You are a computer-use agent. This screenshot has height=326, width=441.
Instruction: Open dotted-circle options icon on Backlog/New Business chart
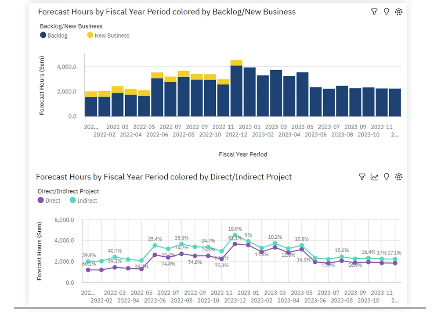[399, 12]
